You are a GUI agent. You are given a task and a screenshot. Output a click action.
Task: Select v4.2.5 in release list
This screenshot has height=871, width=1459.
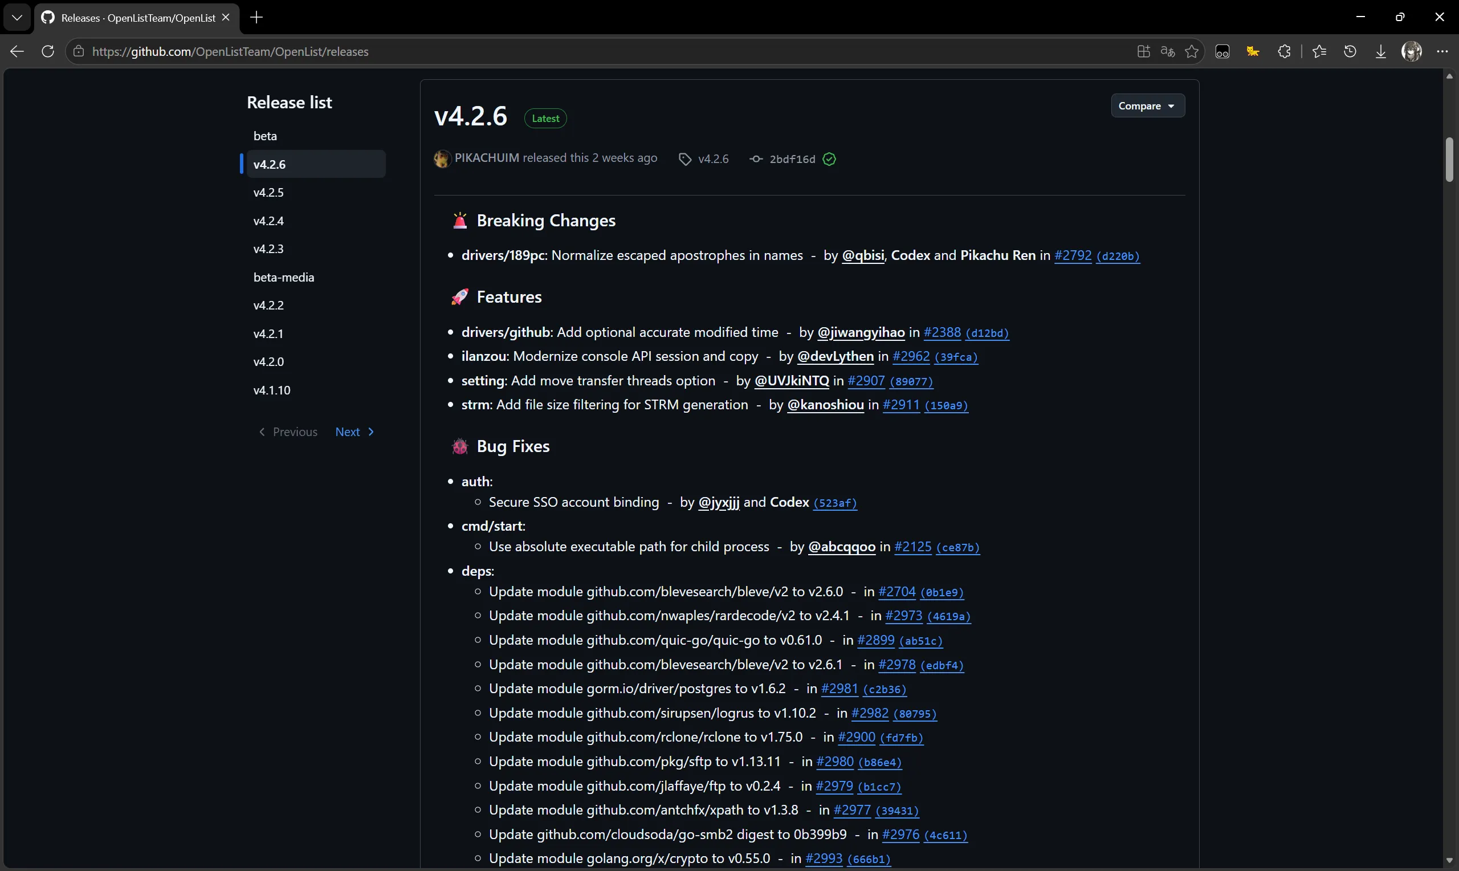pos(316,192)
